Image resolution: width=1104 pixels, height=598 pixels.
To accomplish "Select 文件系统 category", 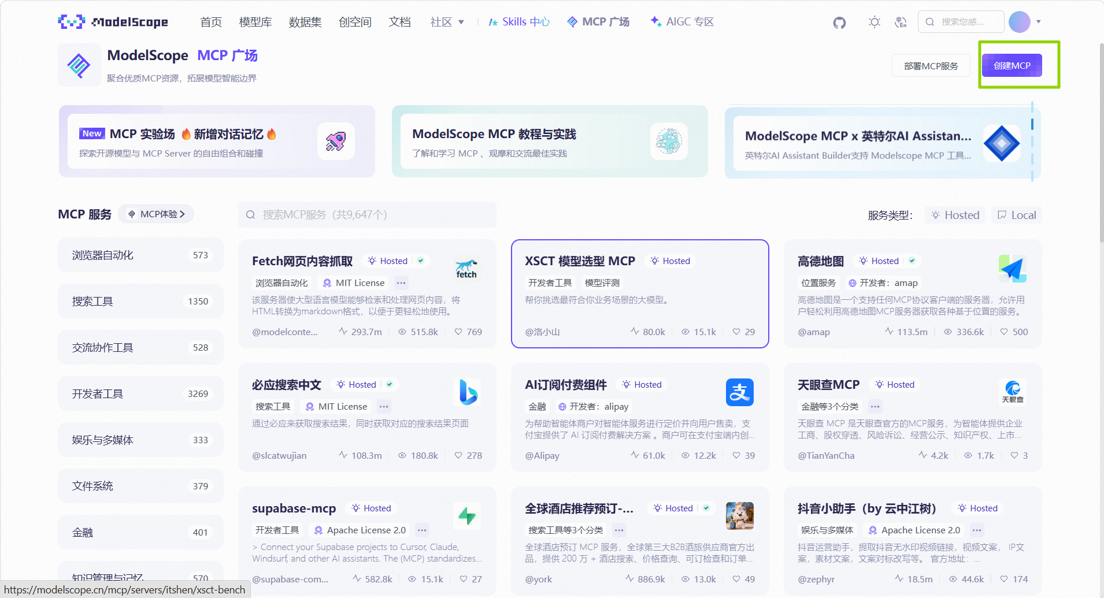I will pos(140,486).
